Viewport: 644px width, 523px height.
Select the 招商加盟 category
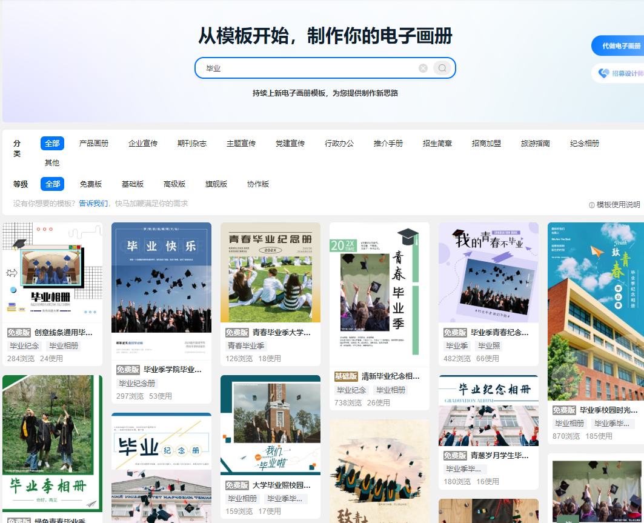click(x=486, y=144)
